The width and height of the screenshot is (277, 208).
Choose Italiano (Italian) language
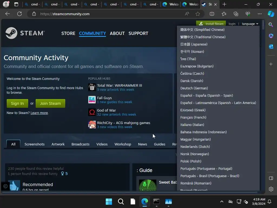click(218, 125)
